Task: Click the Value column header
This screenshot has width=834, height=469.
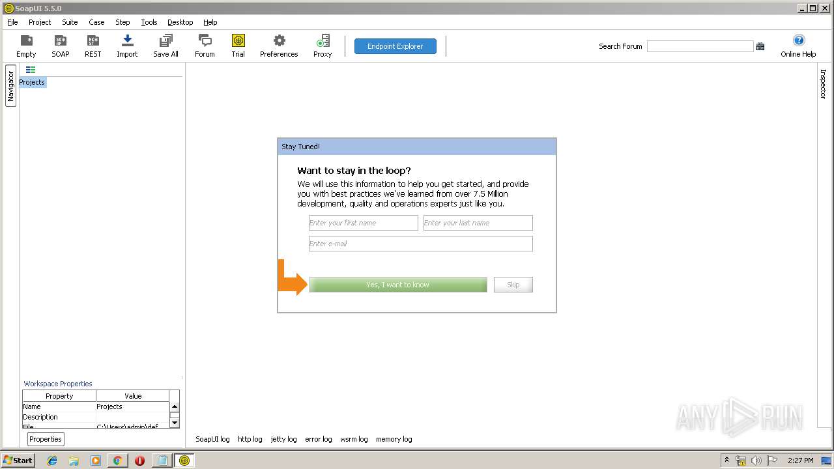Action: point(133,396)
